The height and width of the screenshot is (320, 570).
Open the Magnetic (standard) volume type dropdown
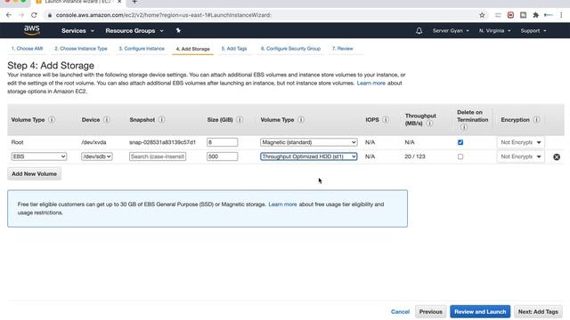[x=309, y=142]
